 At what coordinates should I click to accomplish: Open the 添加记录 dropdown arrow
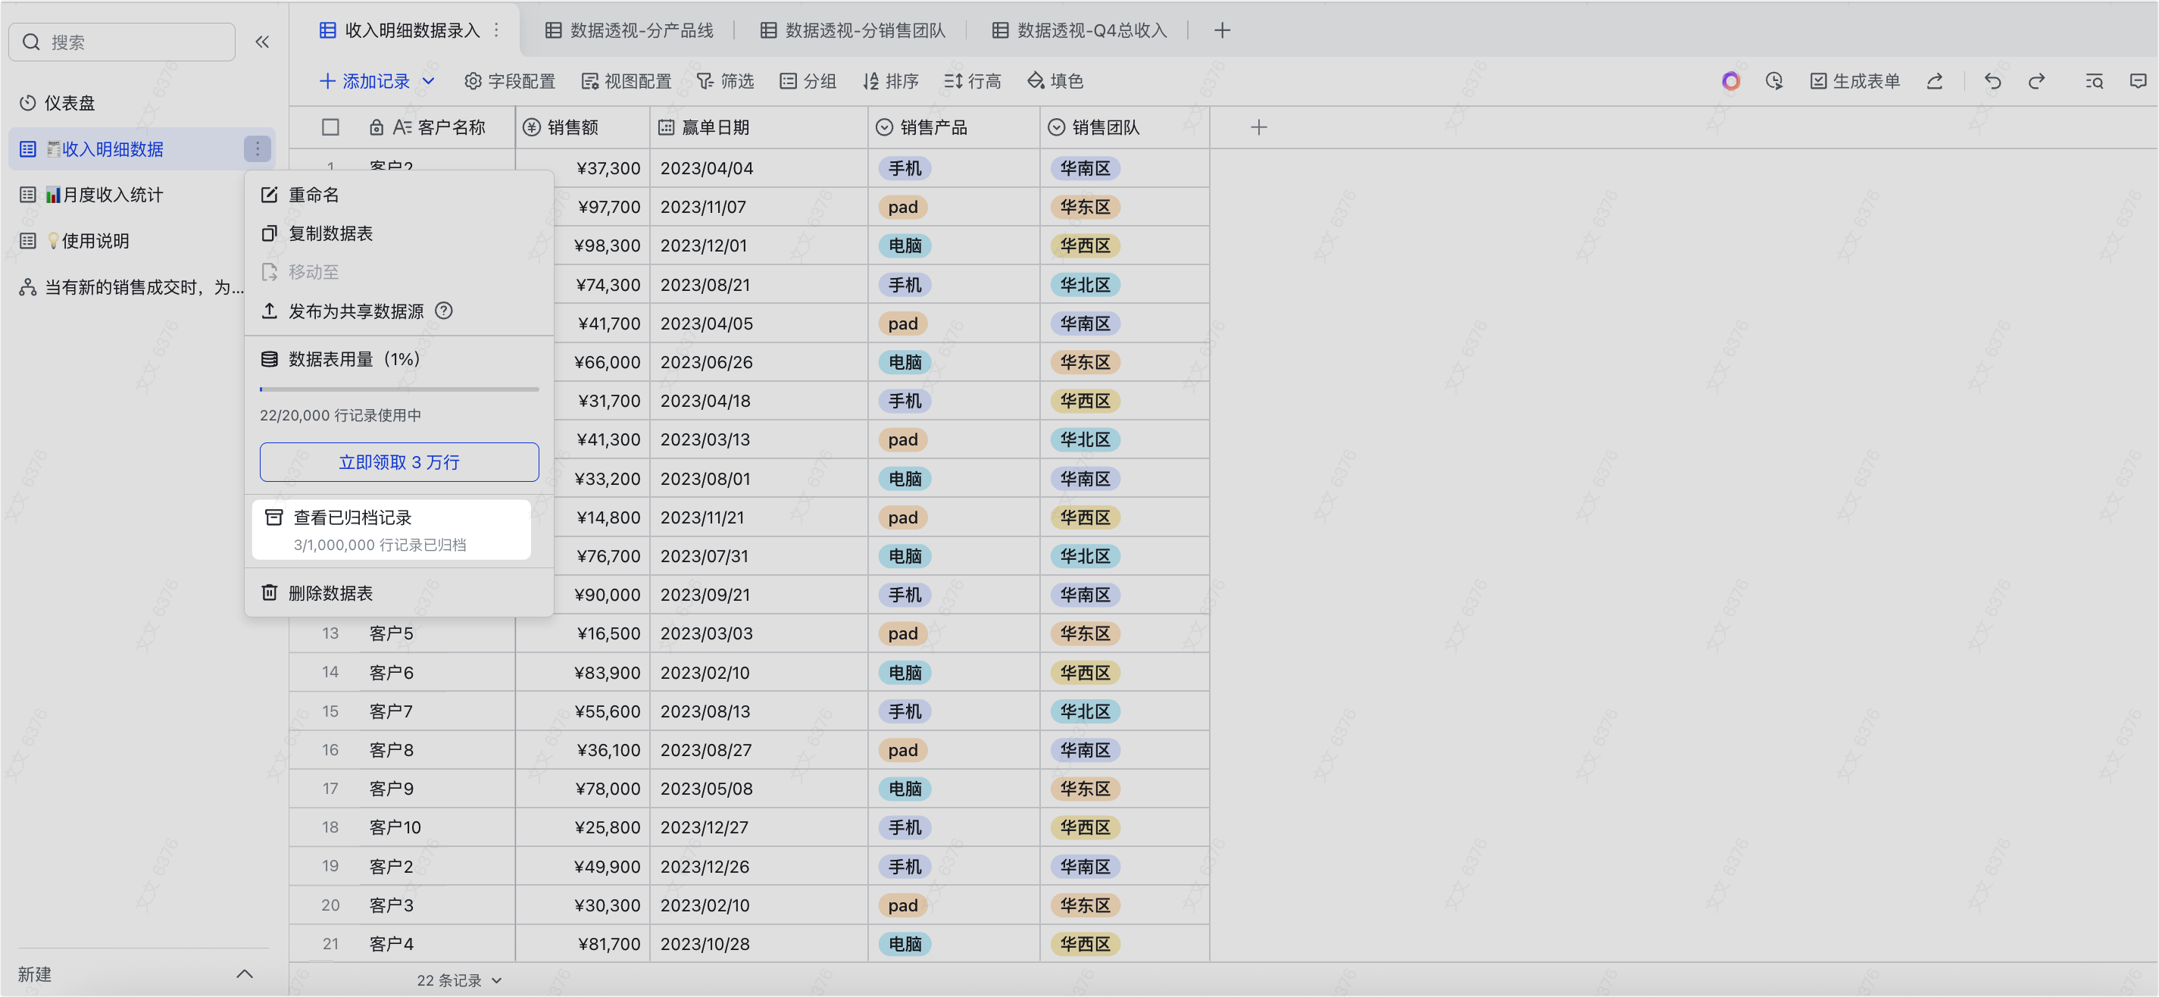click(428, 81)
